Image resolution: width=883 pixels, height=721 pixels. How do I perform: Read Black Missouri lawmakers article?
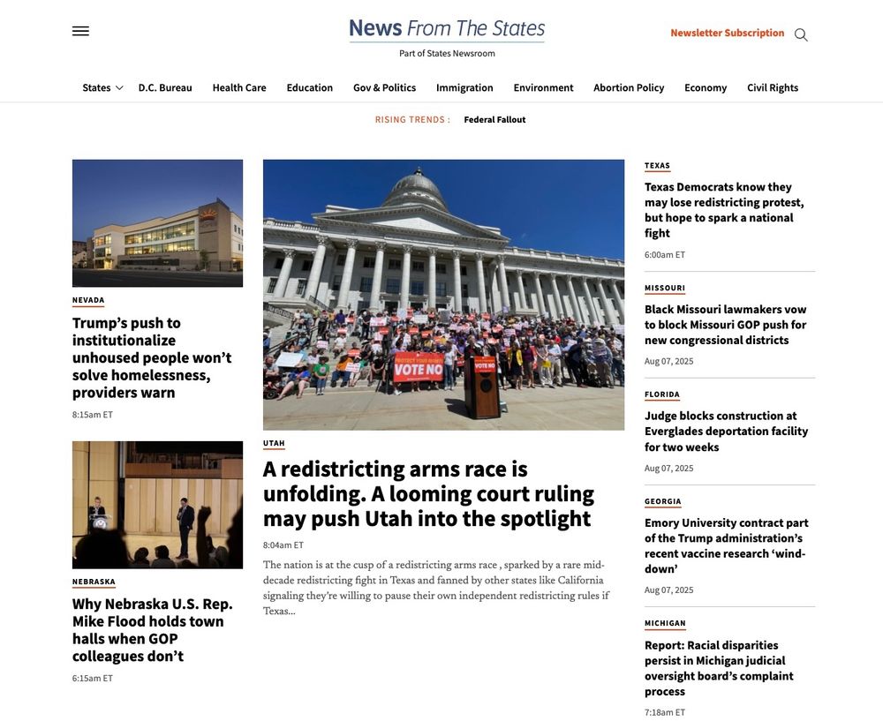725,325
